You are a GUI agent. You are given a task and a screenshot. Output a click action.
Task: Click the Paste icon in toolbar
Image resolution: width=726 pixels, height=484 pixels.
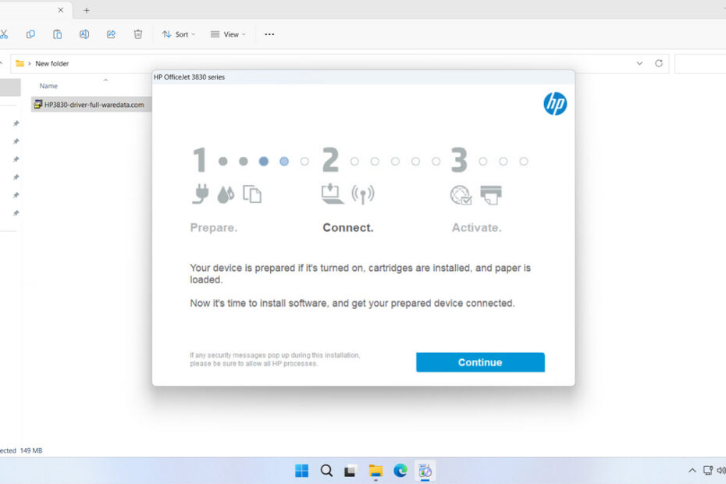[x=57, y=34]
